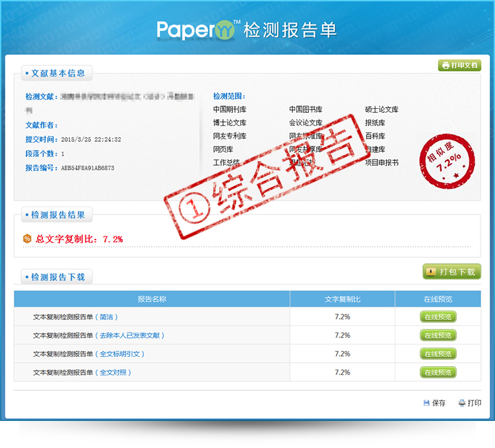The height and width of the screenshot is (448, 495).
Task: Click the 保存 text link
Action: (x=438, y=403)
